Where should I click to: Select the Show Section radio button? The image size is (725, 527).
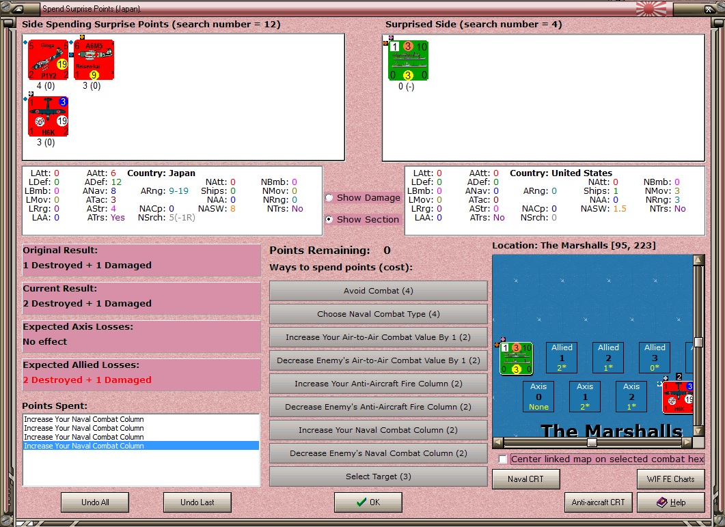pos(329,219)
